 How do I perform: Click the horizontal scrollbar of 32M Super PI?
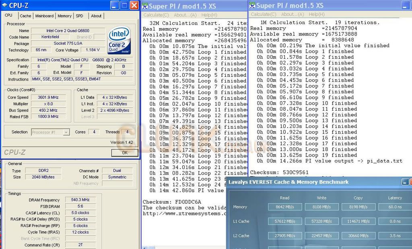184,247
